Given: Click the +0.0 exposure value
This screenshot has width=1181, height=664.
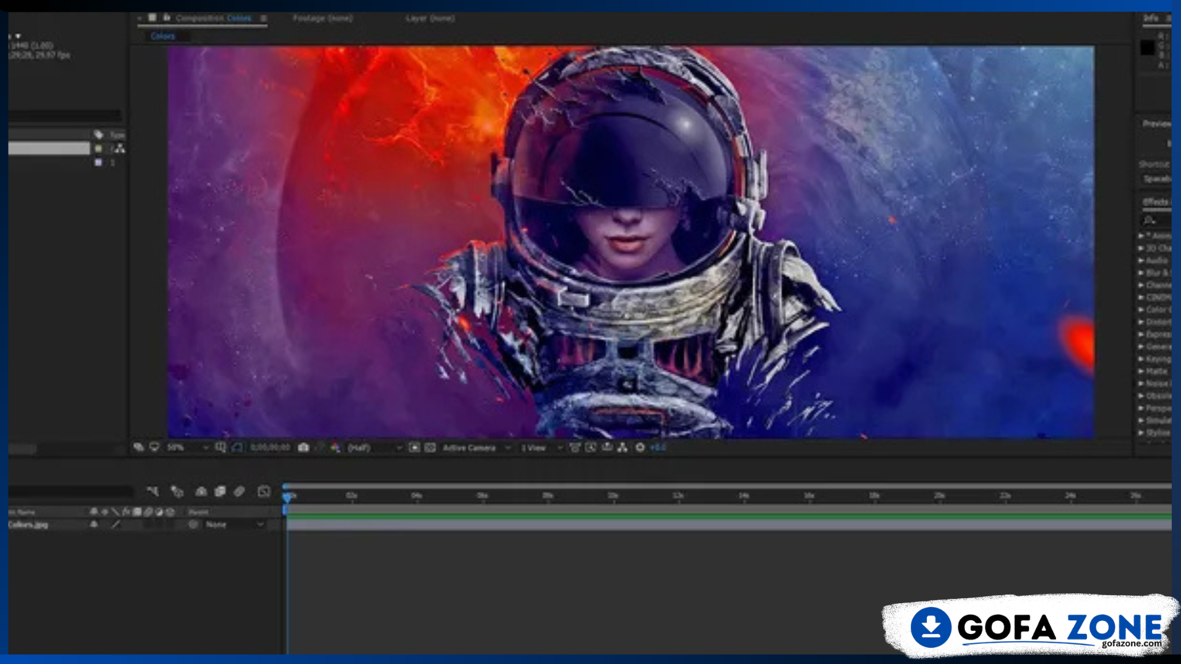Looking at the screenshot, I should coord(658,448).
